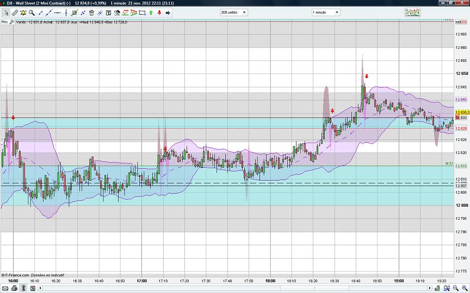Click the red arrow marker near 18:45
Viewport: 470px width, 293px height.
(x=367, y=77)
